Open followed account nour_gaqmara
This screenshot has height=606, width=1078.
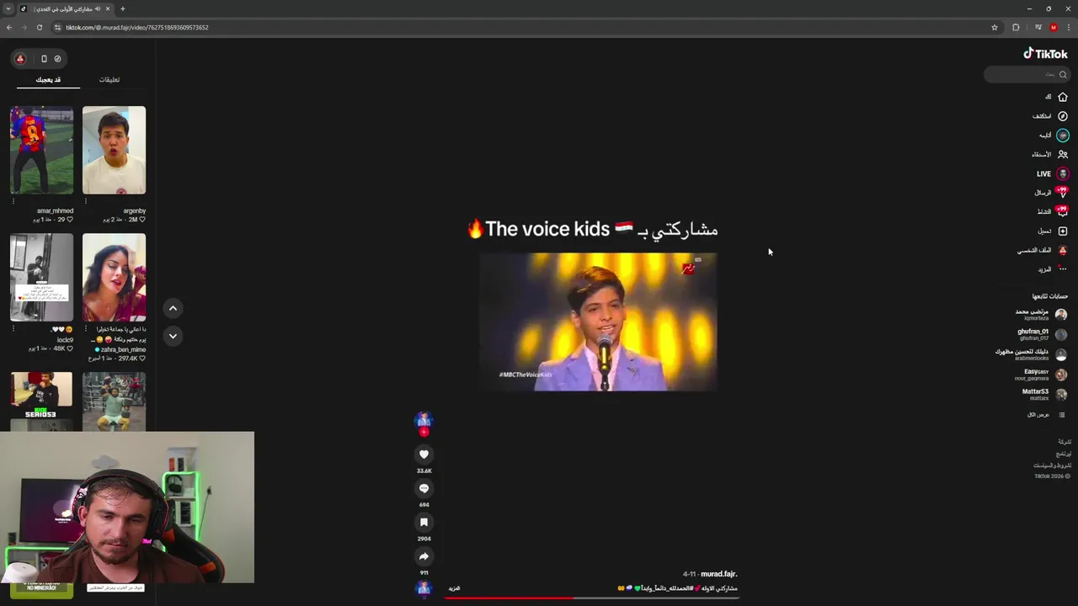pos(1042,375)
